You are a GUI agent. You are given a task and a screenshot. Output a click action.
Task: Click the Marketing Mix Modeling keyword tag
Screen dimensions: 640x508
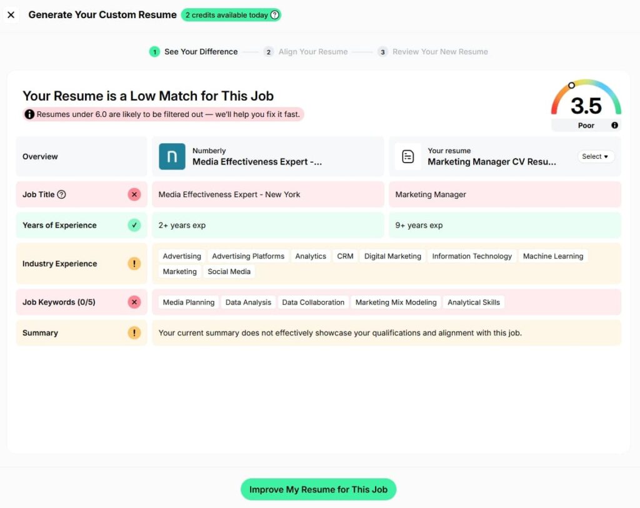[x=396, y=302]
